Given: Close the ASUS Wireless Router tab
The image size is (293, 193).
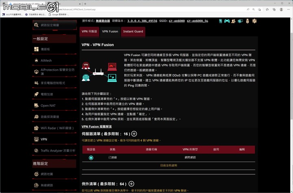Looking at the screenshot, I should click(43, 4).
